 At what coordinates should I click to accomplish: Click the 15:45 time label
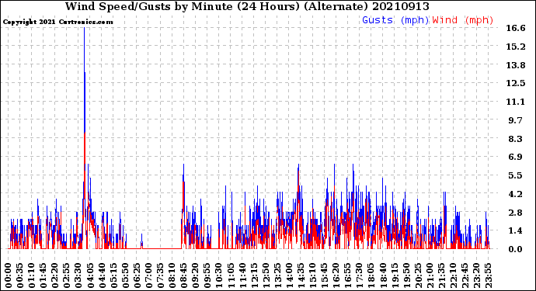pyautogui.click(x=325, y=275)
